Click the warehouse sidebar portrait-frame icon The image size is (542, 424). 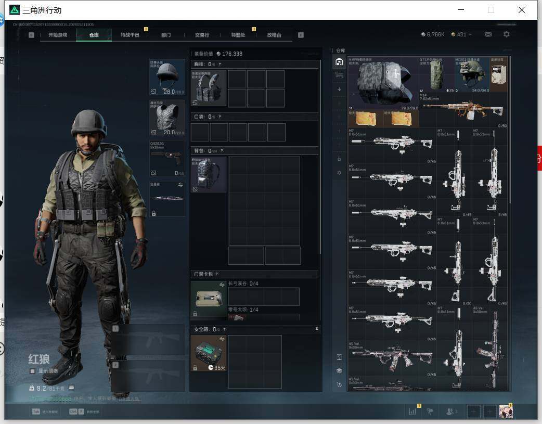pos(339,357)
